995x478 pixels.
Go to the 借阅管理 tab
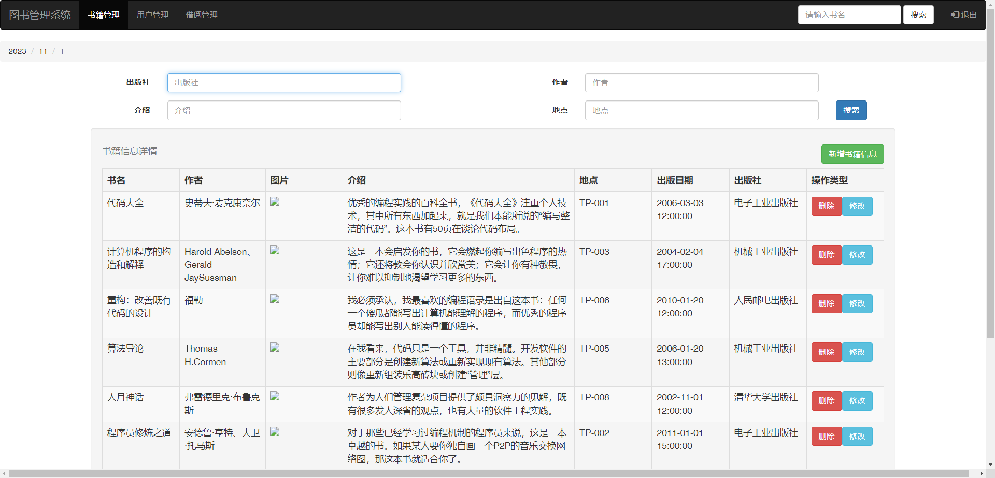pyautogui.click(x=202, y=15)
